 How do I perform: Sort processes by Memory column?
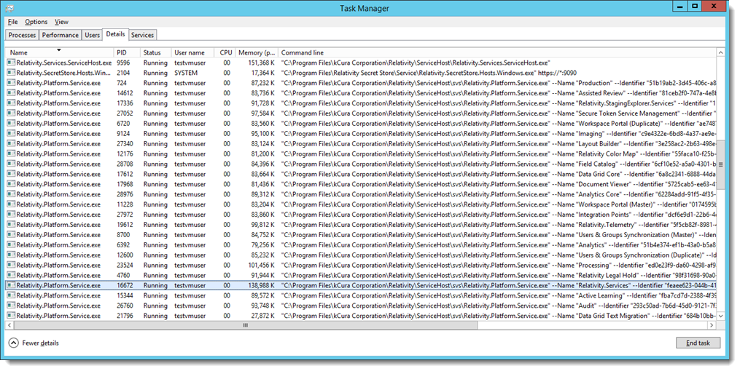257,52
